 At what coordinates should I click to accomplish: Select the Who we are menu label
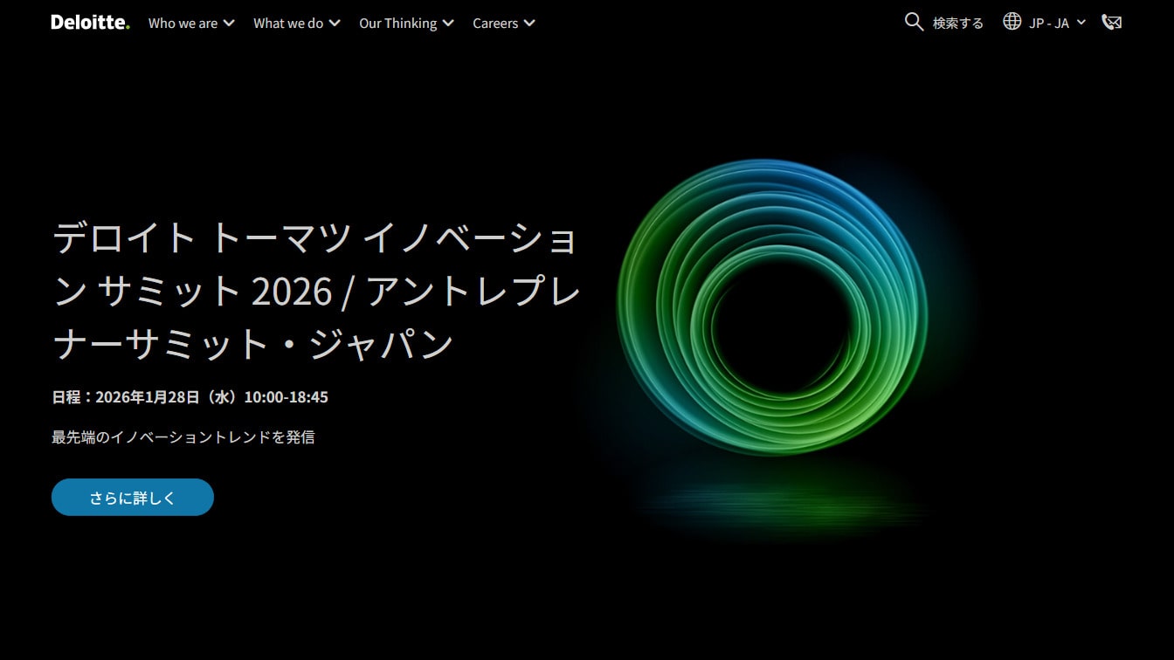(183, 24)
